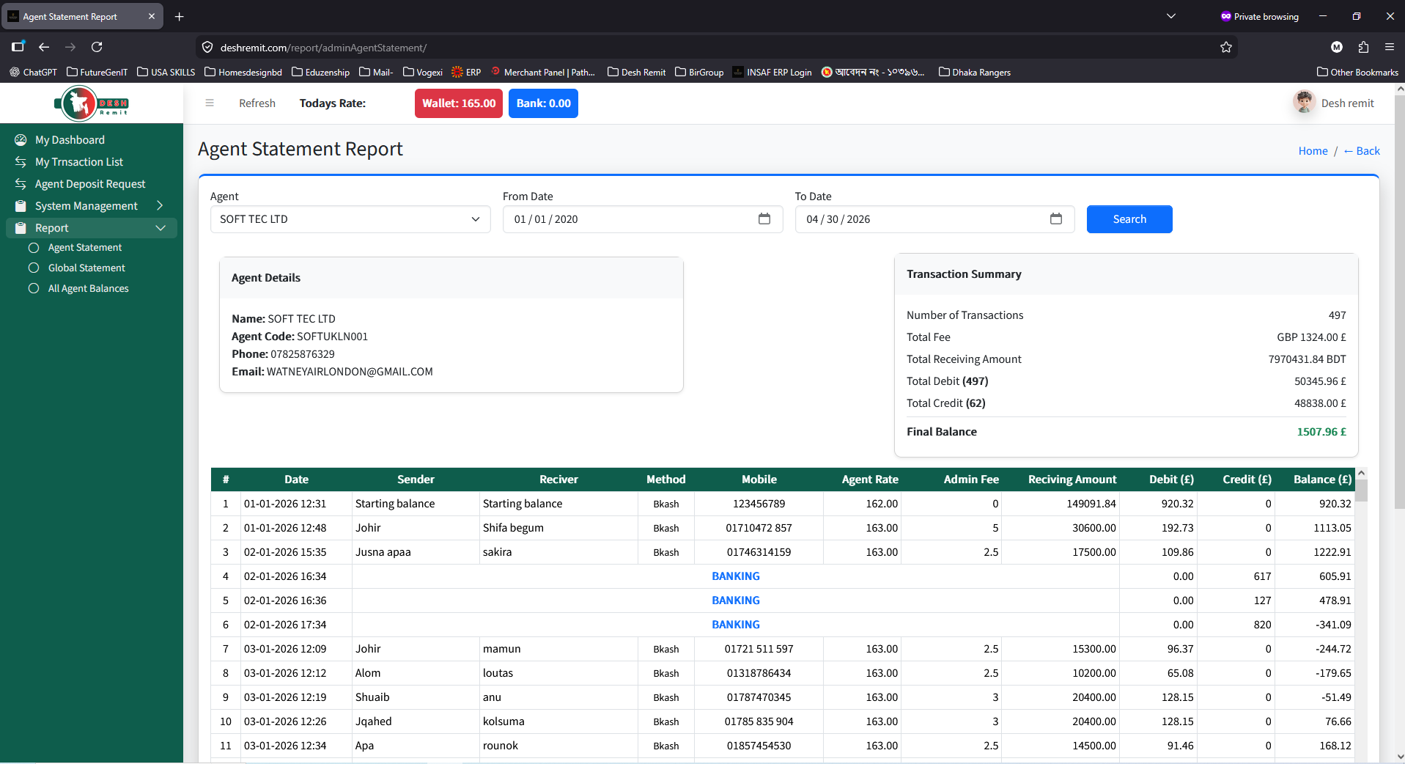Go back with the browser back arrow
The image size is (1405, 764).
pyautogui.click(x=44, y=47)
